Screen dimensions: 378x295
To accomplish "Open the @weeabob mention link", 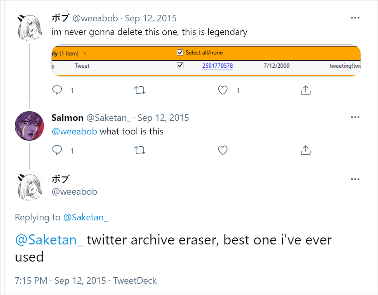I will click(x=74, y=131).
